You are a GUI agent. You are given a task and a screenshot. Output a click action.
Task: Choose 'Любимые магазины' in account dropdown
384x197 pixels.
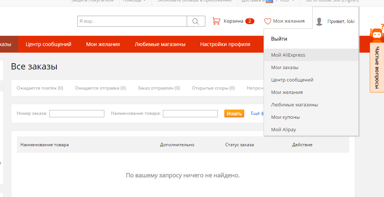coord(311,105)
